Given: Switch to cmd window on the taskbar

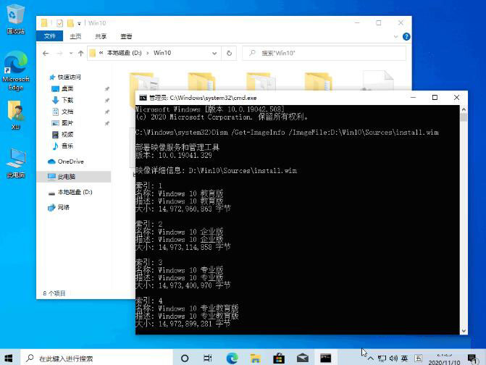Looking at the screenshot, I should pos(326,358).
